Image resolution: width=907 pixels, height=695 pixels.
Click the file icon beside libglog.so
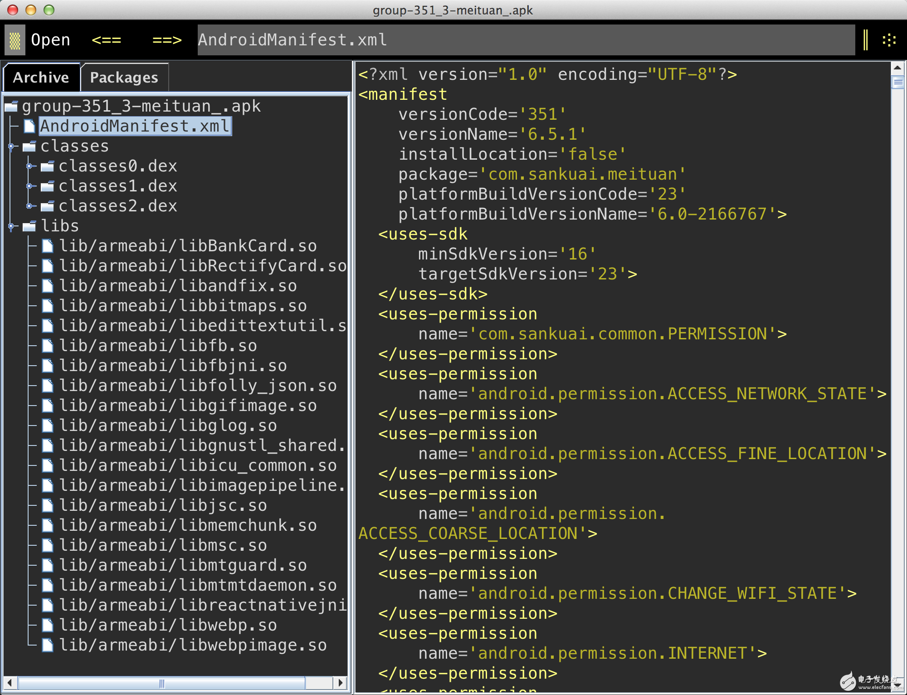click(x=48, y=426)
